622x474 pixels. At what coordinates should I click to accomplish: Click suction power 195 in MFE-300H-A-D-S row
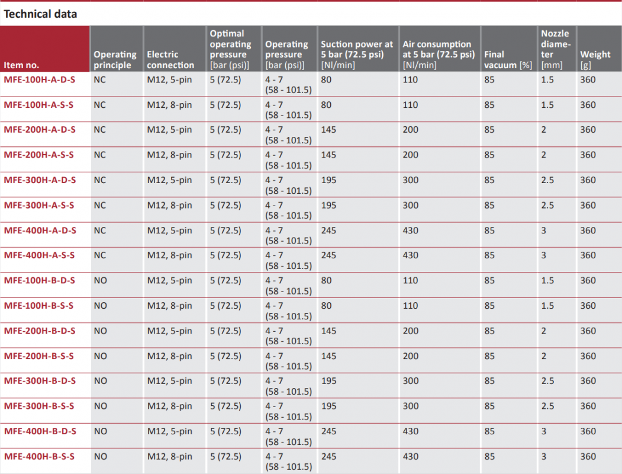tap(328, 180)
